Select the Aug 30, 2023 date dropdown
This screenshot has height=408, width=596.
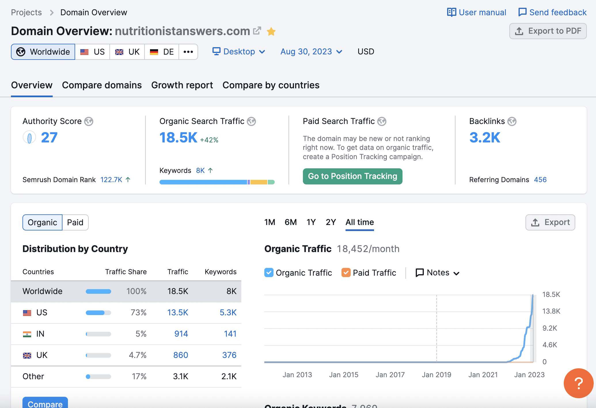point(312,52)
